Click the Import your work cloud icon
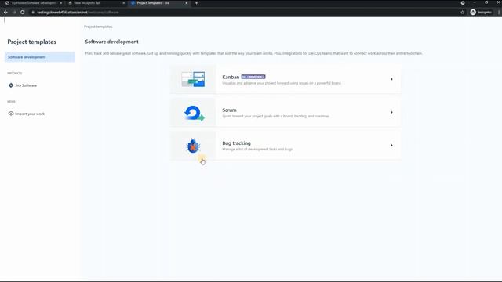This screenshot has width=502, height=282. point(11,114)
